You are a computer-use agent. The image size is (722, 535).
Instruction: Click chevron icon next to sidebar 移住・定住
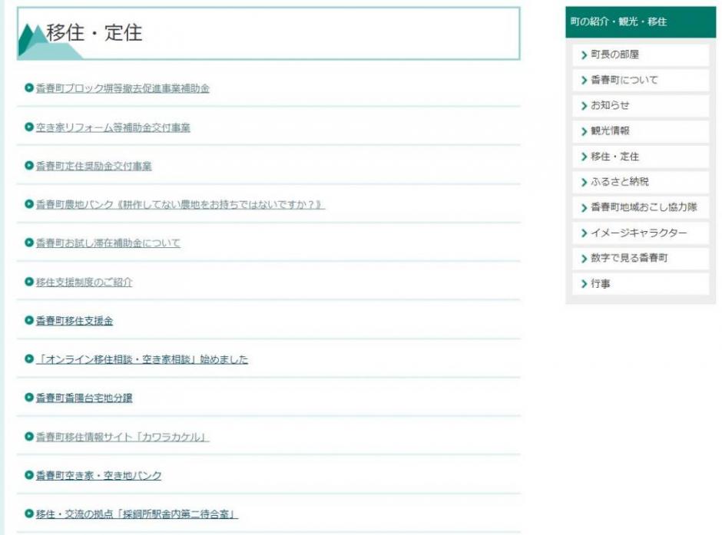[584, 157]
